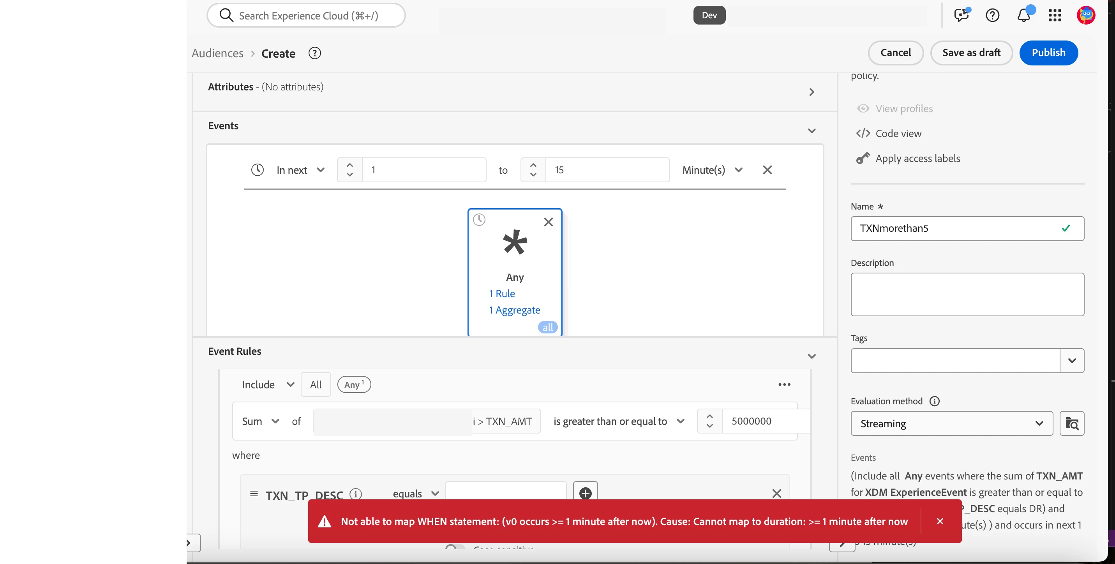Open Code view from the right panel
The height and width of the screenshot is (564, 1115).
(898, 133)
